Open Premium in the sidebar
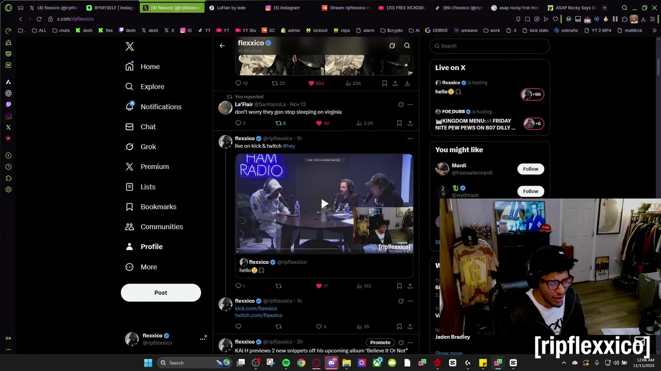Image resolution: width=661 pixels, height=371 pixels. click(147, 166)
